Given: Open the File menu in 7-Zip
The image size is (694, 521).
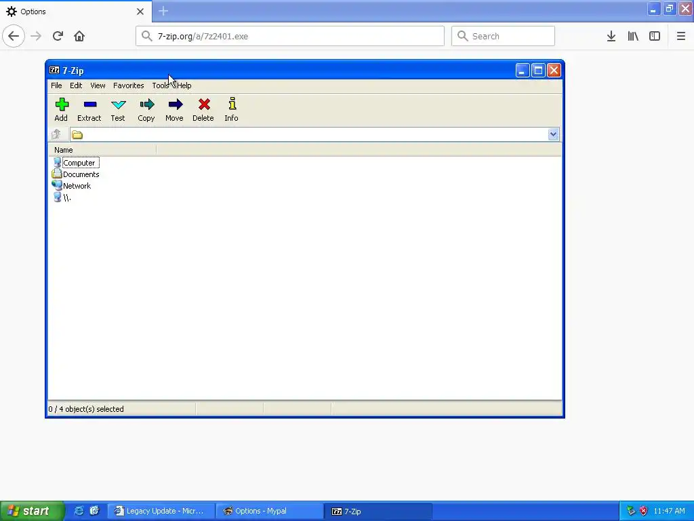Looking at the screenshot, I should [56, 85].
